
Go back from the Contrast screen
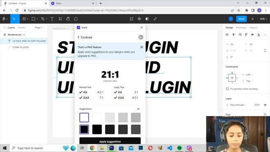click(x=78, y=37)
